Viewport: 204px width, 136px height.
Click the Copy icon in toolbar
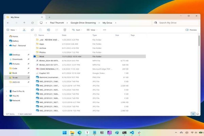click(32, 30)
